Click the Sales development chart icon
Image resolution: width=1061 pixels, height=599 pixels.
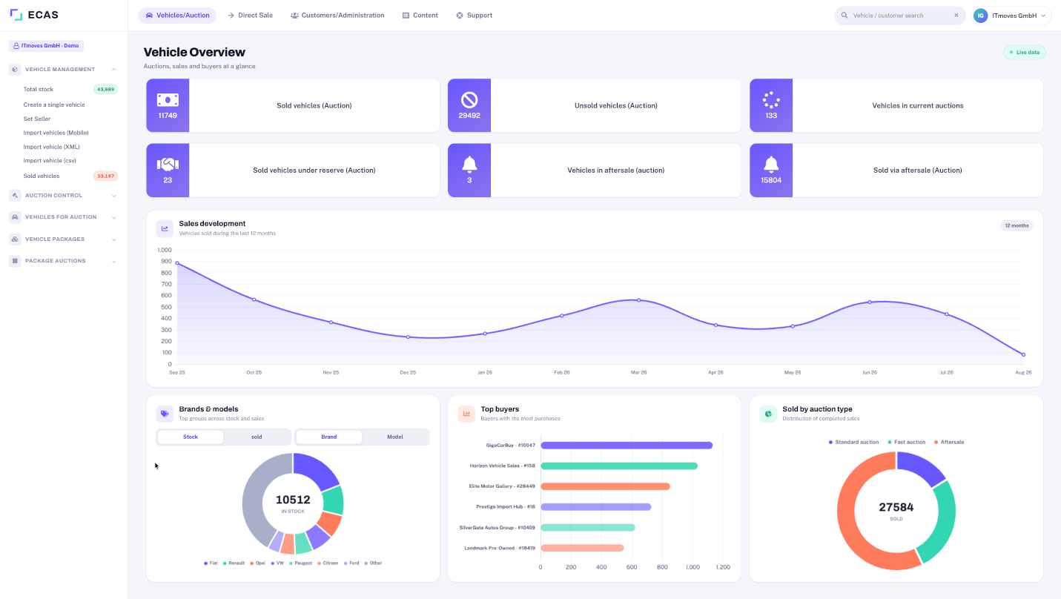click(165, 228)
